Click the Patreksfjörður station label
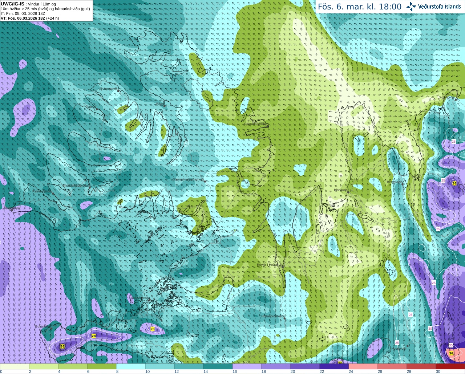The width and height of the screenshot is (465, 374). click(42, 191)
